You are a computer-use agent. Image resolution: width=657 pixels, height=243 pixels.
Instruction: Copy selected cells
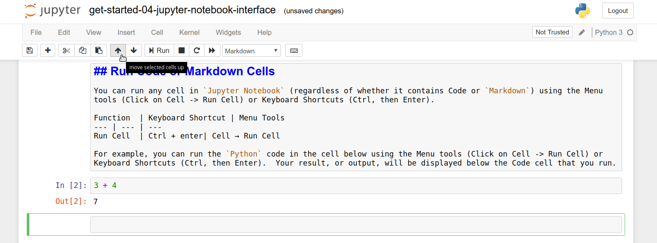coord(82,50)
